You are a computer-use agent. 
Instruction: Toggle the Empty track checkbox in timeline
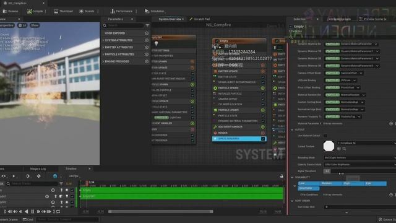pyautogui.click(x=72, y=190)
